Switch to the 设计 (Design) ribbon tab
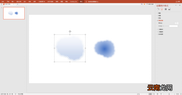This screenshot has height=95, width=182. pyautogui.click(x=25, y=2)
